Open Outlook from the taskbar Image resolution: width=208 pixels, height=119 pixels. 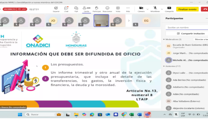point(108,115)
